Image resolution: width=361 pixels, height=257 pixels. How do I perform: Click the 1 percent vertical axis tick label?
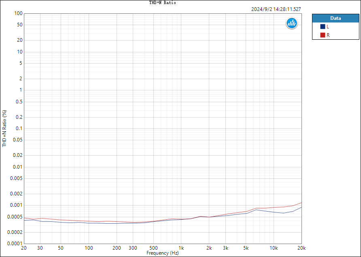point(21,90)
